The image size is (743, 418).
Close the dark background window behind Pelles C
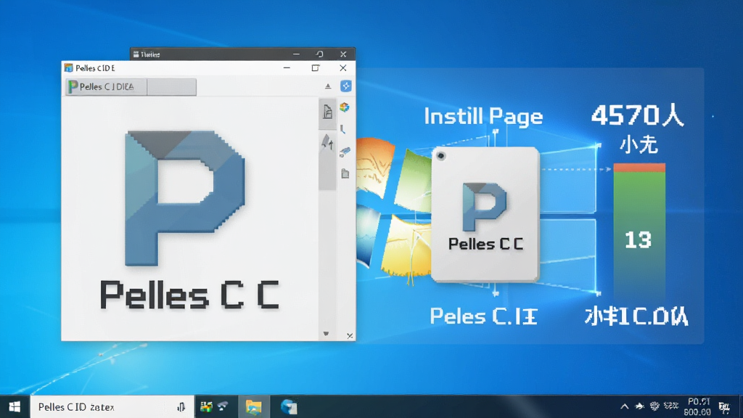pyautogui.click(x=343, y=54)
